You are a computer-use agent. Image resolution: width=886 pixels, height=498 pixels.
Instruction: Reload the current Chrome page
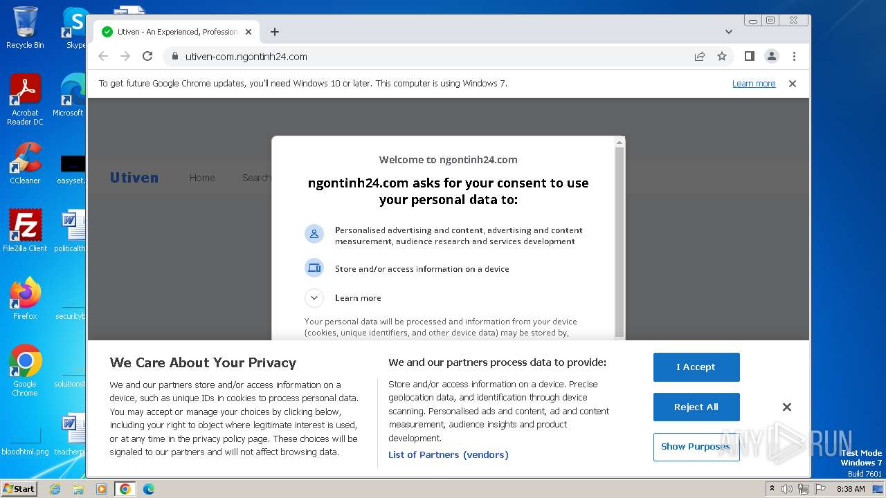147,57
